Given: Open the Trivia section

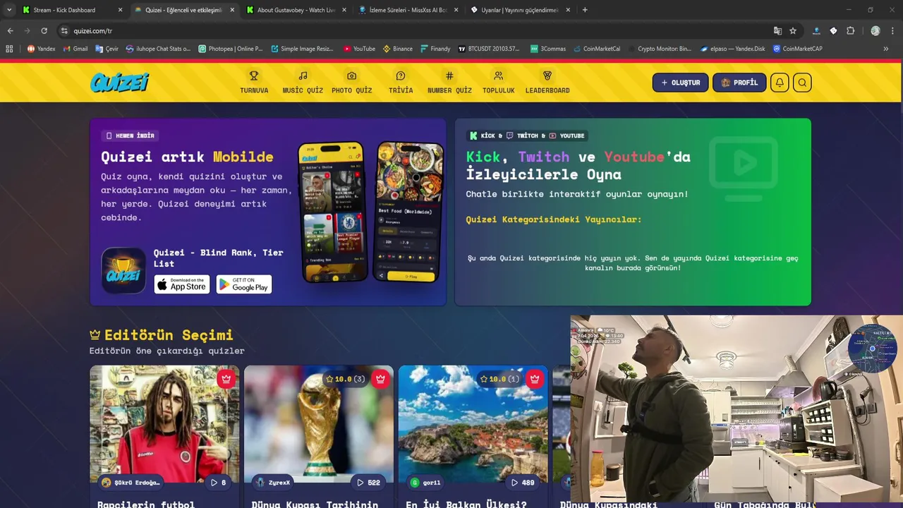Looking at the screenshot, I should pos(401,82).
